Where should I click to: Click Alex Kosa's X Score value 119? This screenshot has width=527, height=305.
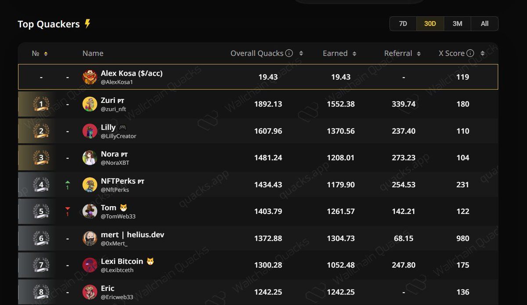click(463, 77)
